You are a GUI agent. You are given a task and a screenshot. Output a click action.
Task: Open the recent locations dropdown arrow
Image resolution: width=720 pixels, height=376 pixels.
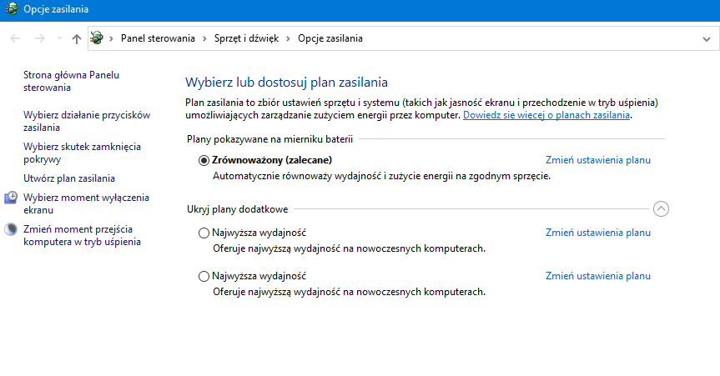59,38
